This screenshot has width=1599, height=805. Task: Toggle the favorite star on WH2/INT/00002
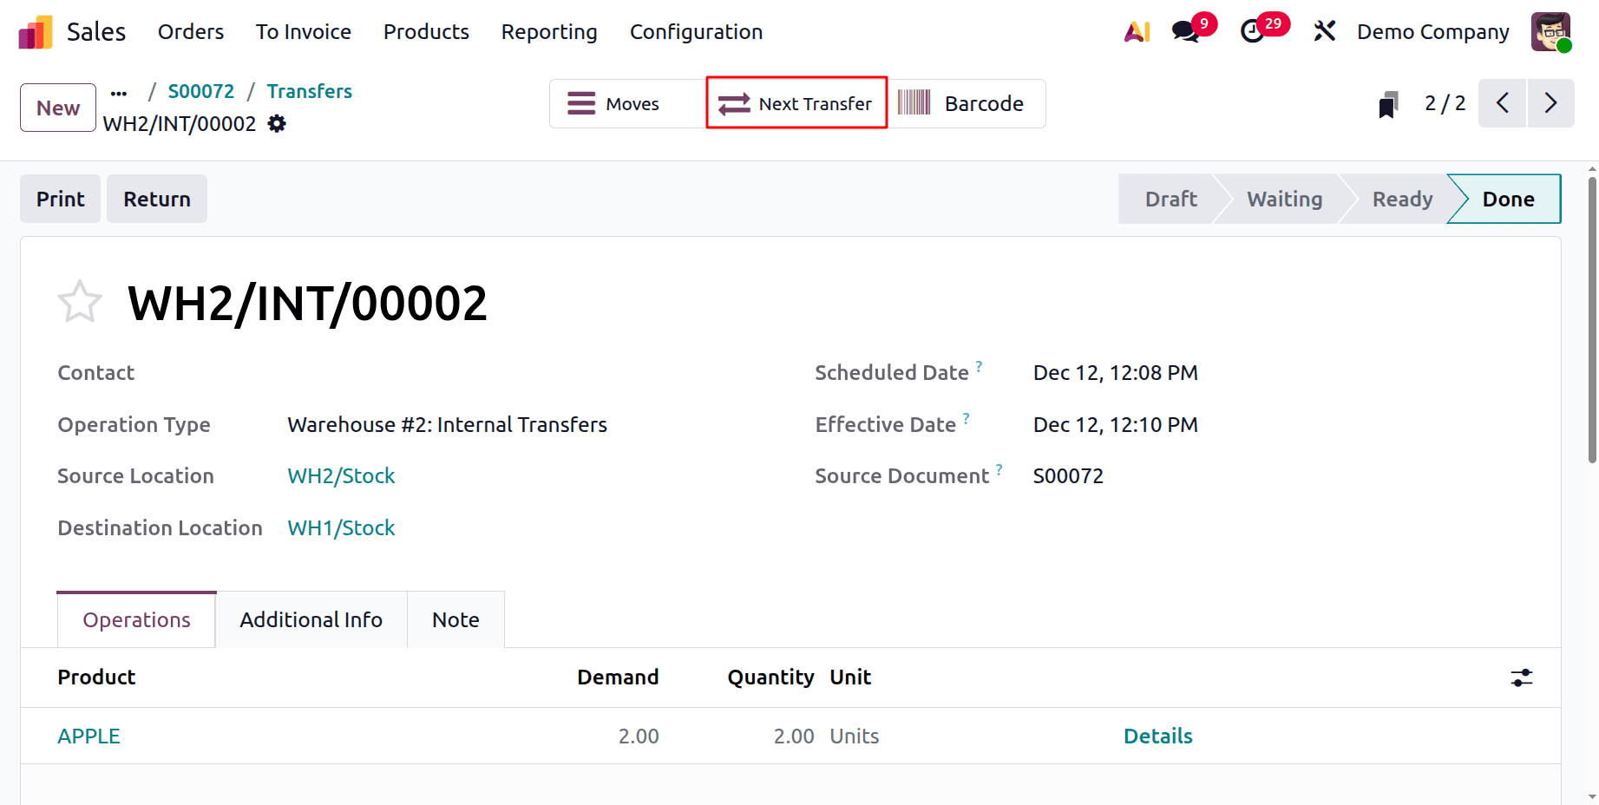tap(79, 301)
